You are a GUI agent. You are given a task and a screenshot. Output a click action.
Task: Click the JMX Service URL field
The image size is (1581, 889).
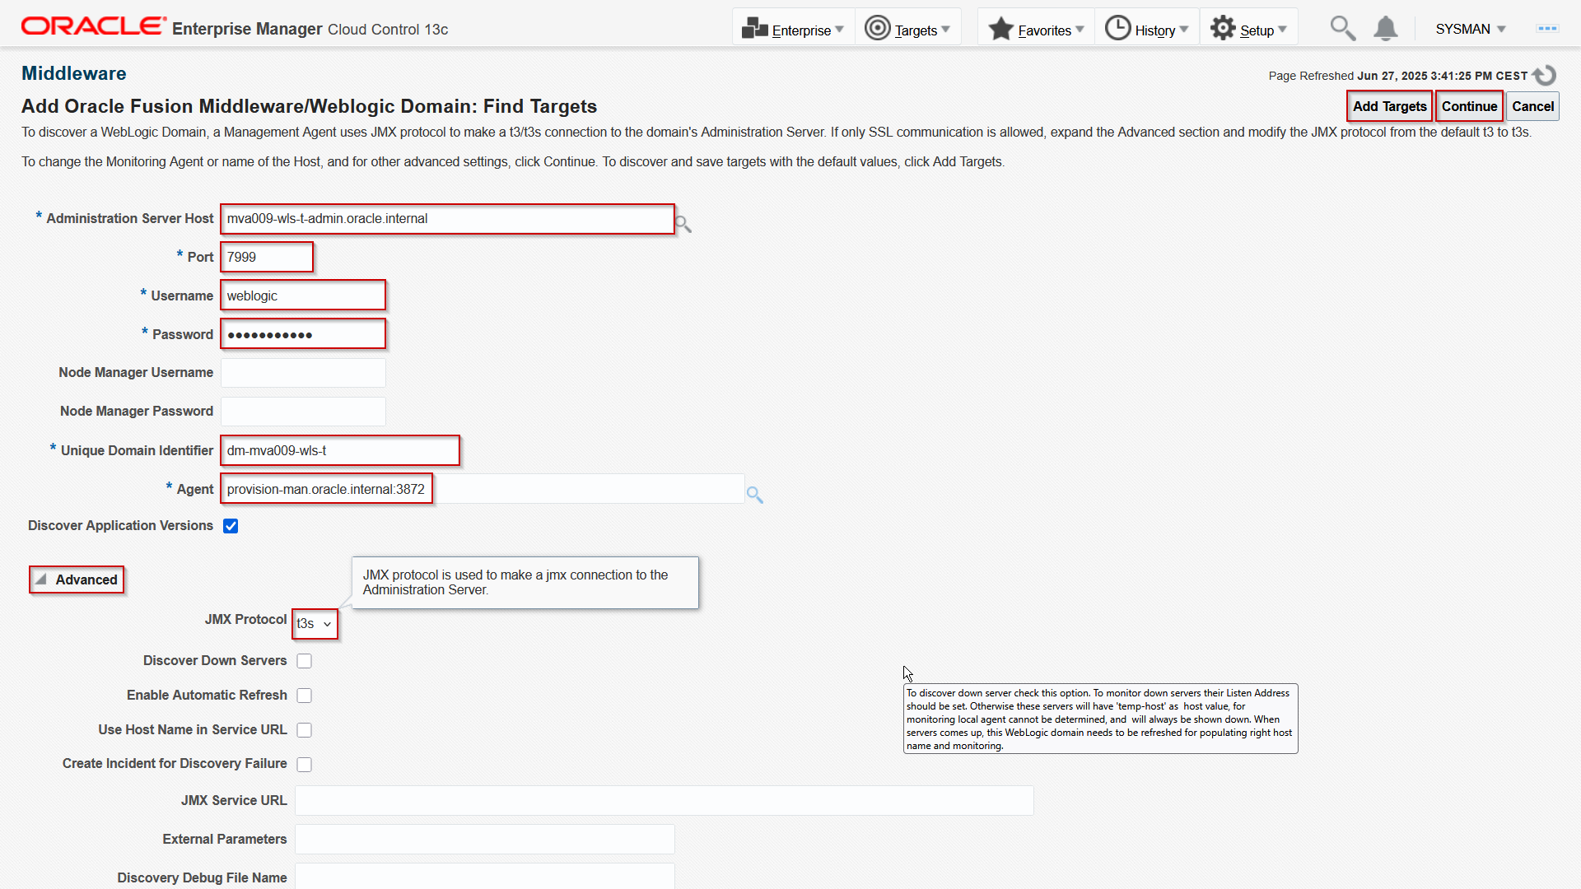pos(664,801)
